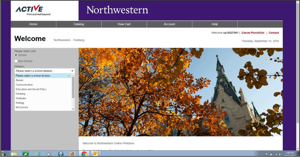The width and height of the screenshot is (300, 157).
Task: Click the autumn campus banner image
Action: [x=181, y=92]
